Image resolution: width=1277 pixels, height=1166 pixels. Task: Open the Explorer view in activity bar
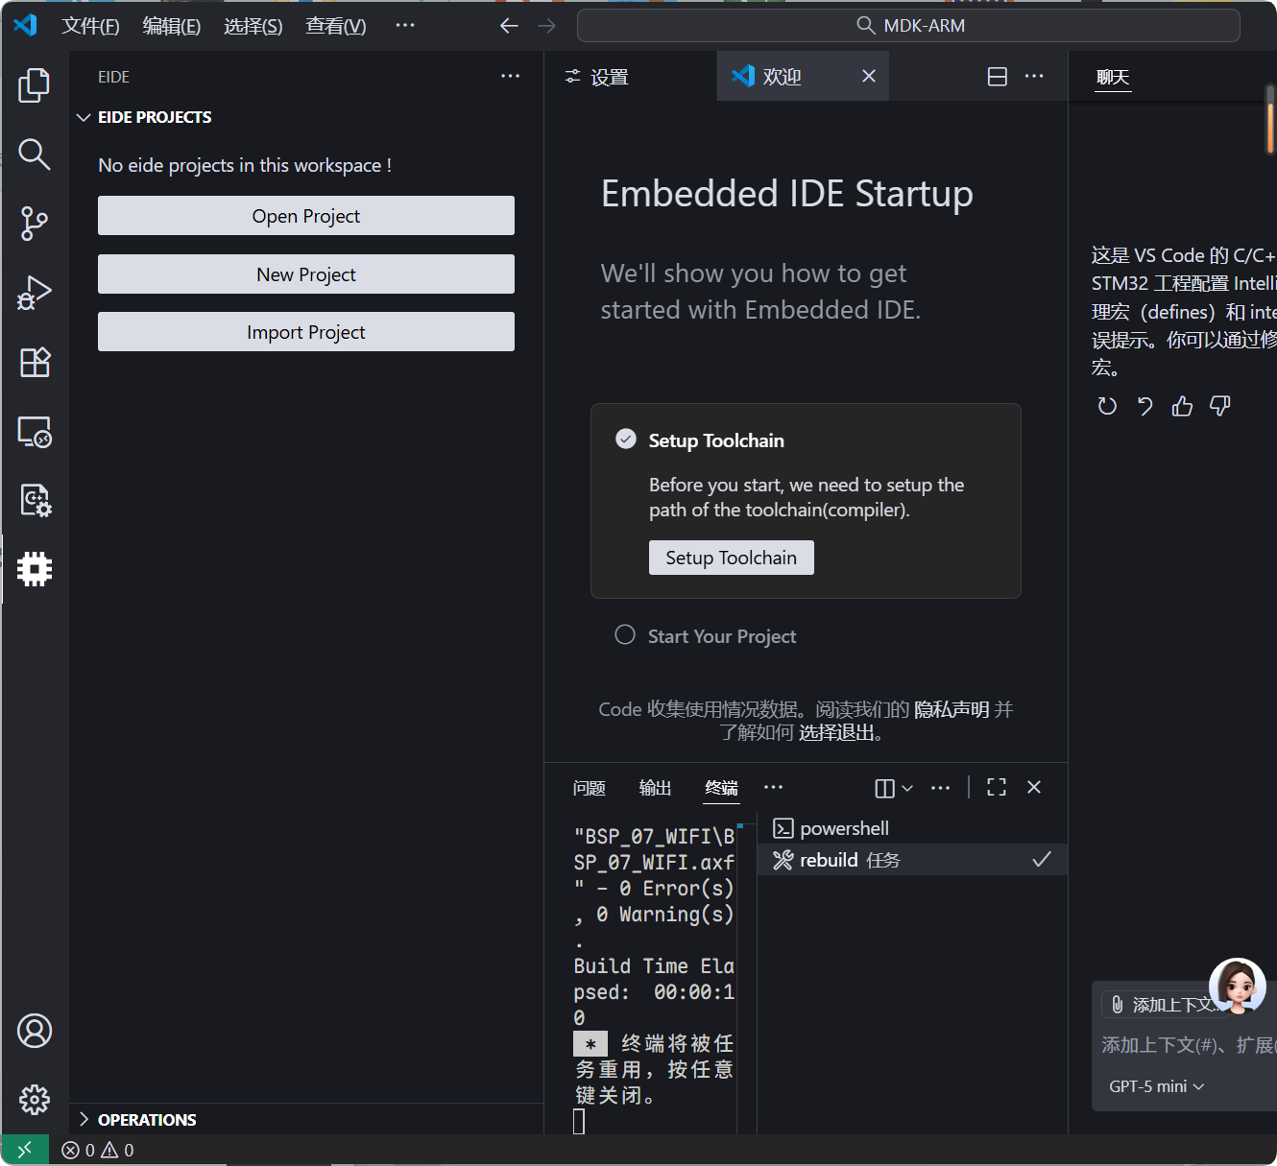35,85
